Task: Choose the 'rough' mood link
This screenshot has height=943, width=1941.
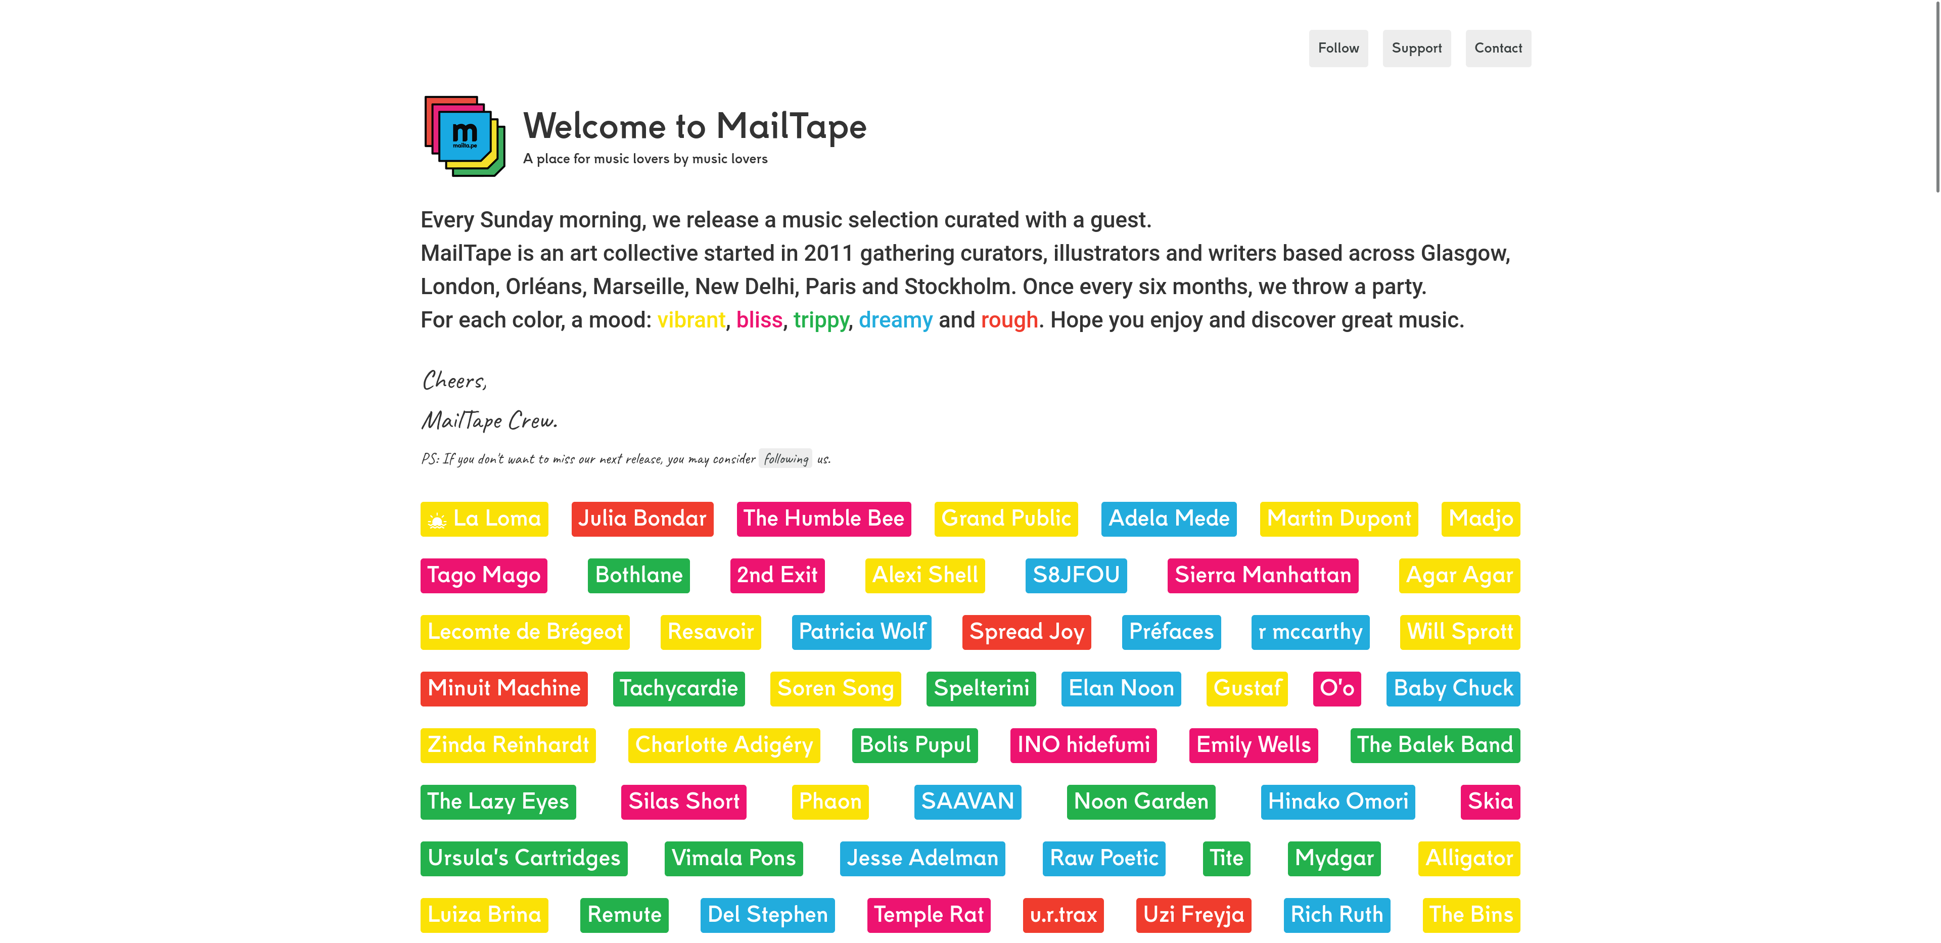Action: (1009, 320)
